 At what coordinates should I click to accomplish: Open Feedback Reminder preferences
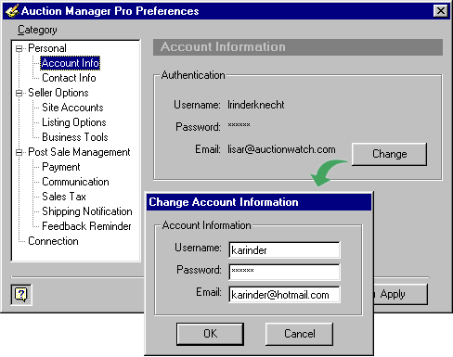pyautogui.click(x=86, y=226)
